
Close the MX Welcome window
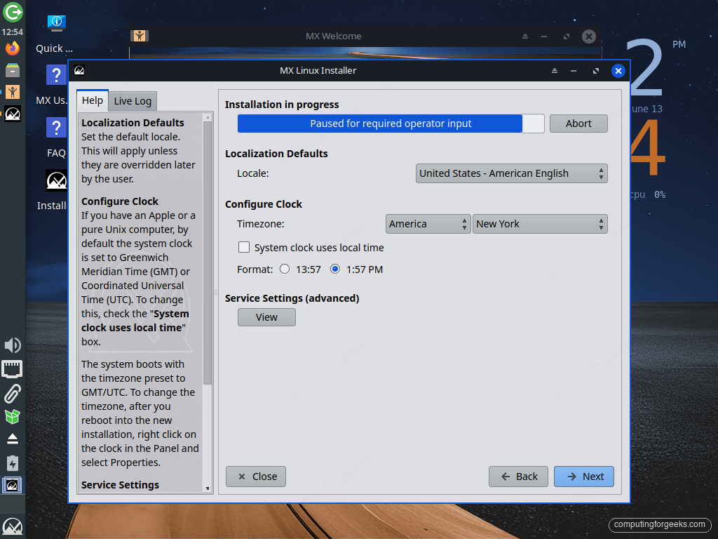pyautogui.click(x=589, y=36)
